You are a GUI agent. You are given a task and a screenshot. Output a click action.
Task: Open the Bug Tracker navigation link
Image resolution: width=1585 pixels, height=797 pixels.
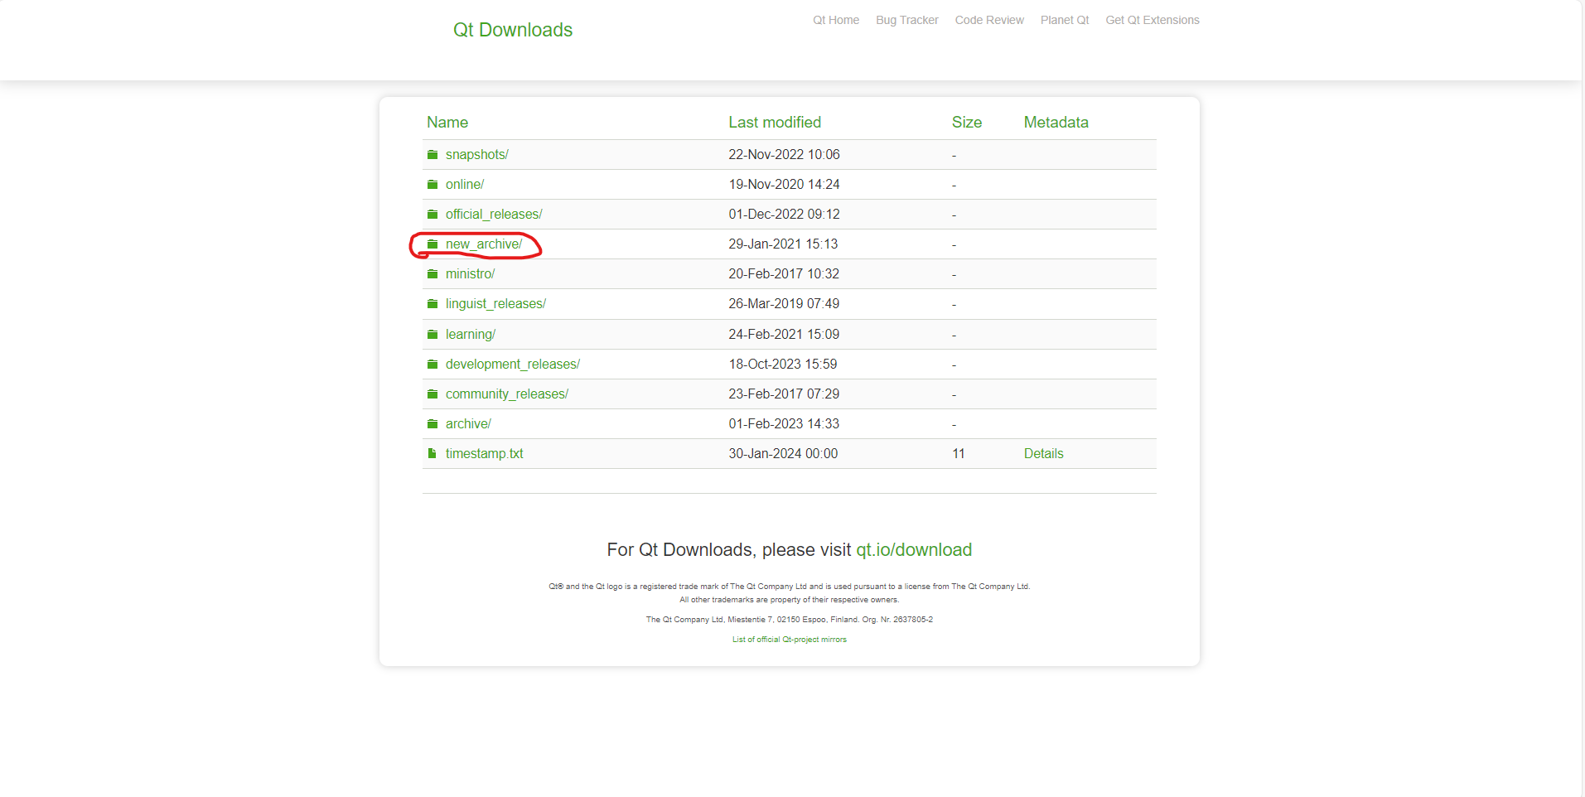[x=907, y=20]
